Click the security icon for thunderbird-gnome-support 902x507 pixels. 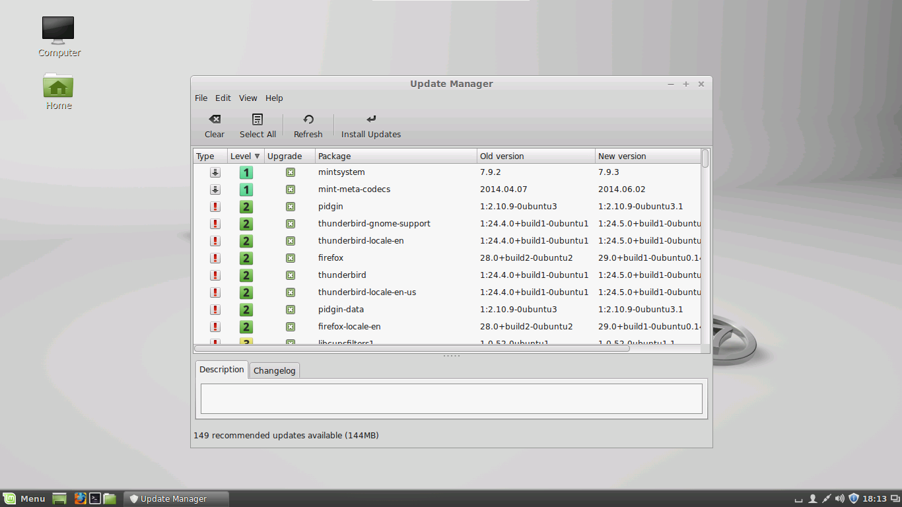coord(215,224)
